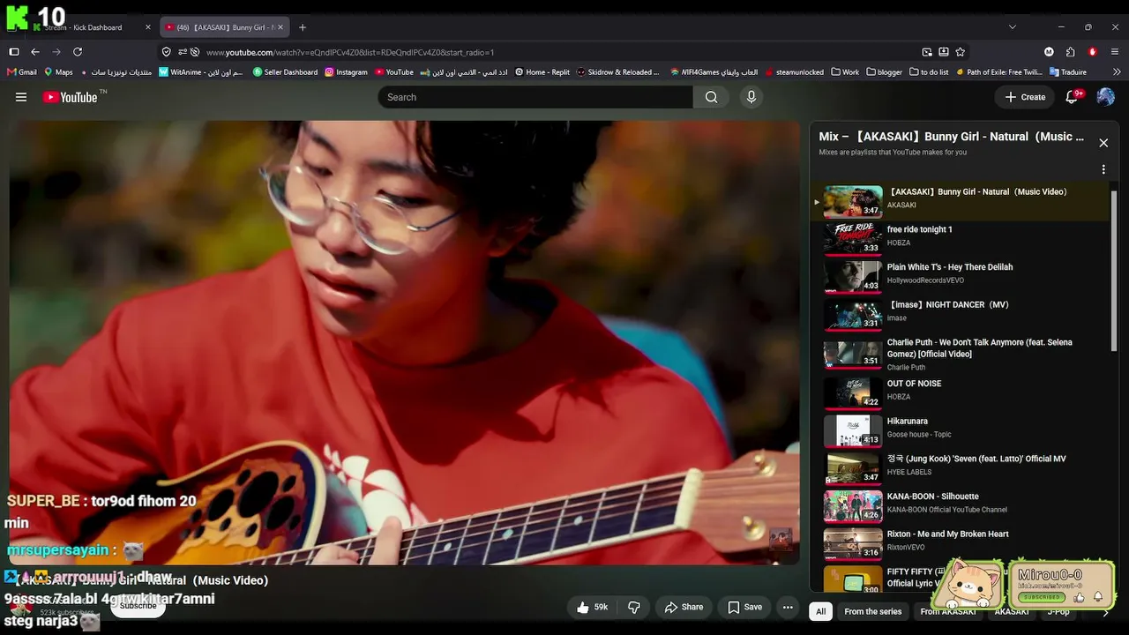
Task: Open the Mix playlist options menu
Action: [1103, 169]
